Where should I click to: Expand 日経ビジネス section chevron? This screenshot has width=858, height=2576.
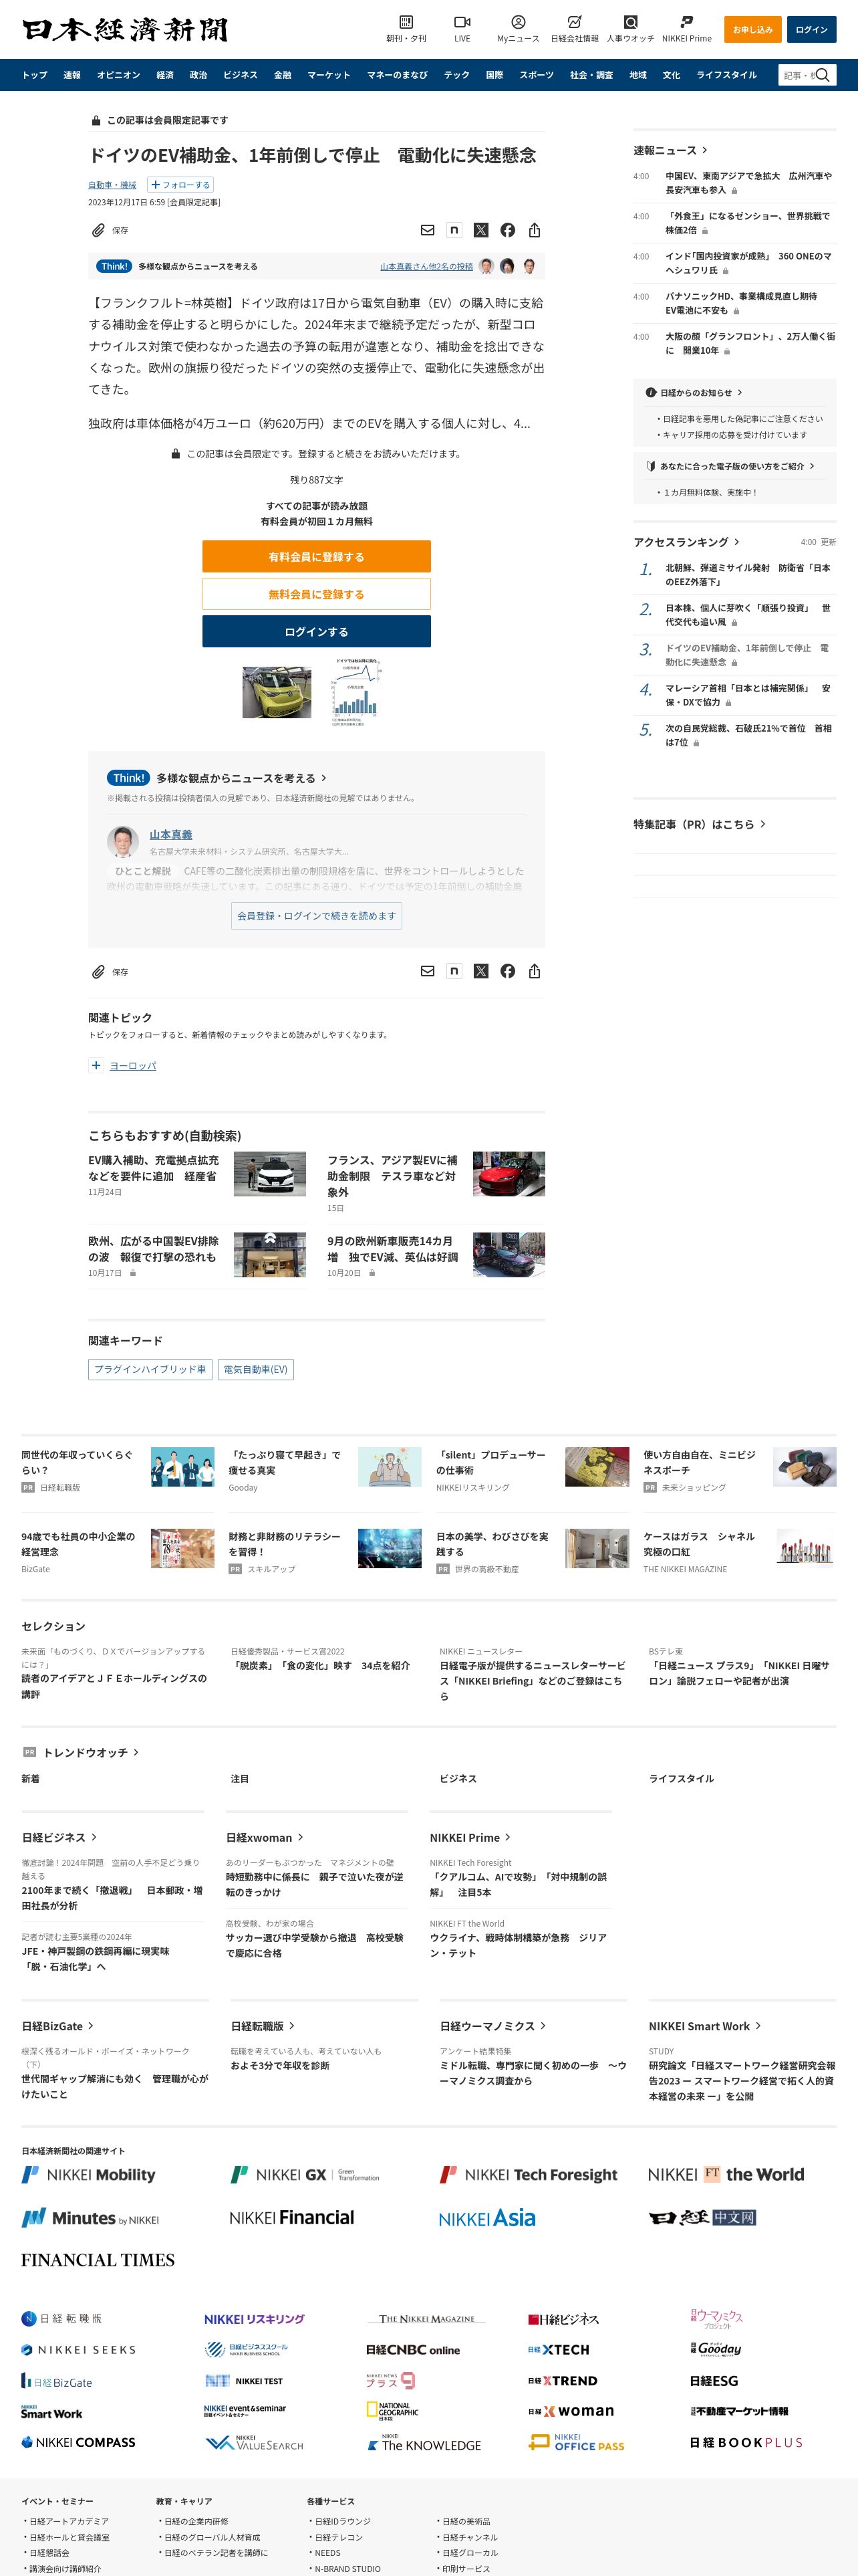point(95,1837)
